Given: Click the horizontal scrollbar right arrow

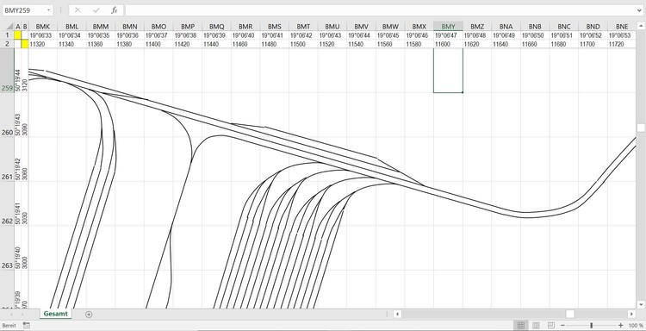Looking at the screenshot, I should tap(631, 314).
